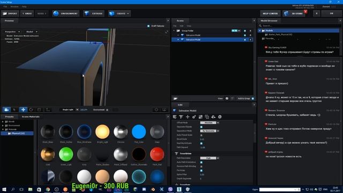Click the Model Browser search field
The image size is (343, 193).
(x=300, y=26)
